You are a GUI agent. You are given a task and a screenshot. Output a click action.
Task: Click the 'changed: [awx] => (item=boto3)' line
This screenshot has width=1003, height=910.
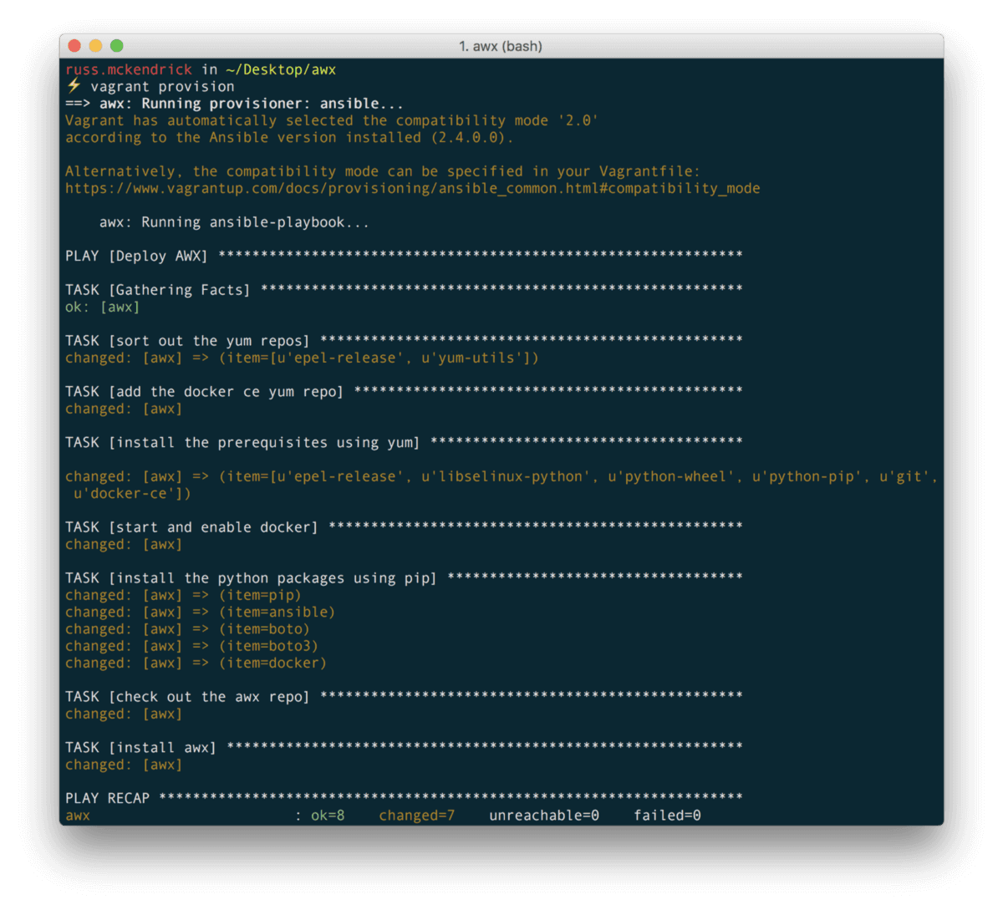pyautogui.click(x=191, y=646)
